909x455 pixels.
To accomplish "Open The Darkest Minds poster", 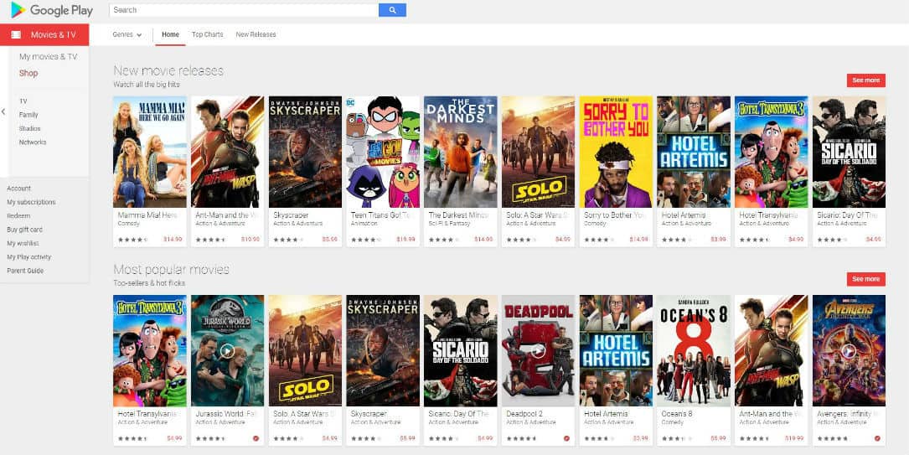I will (460, 152).
